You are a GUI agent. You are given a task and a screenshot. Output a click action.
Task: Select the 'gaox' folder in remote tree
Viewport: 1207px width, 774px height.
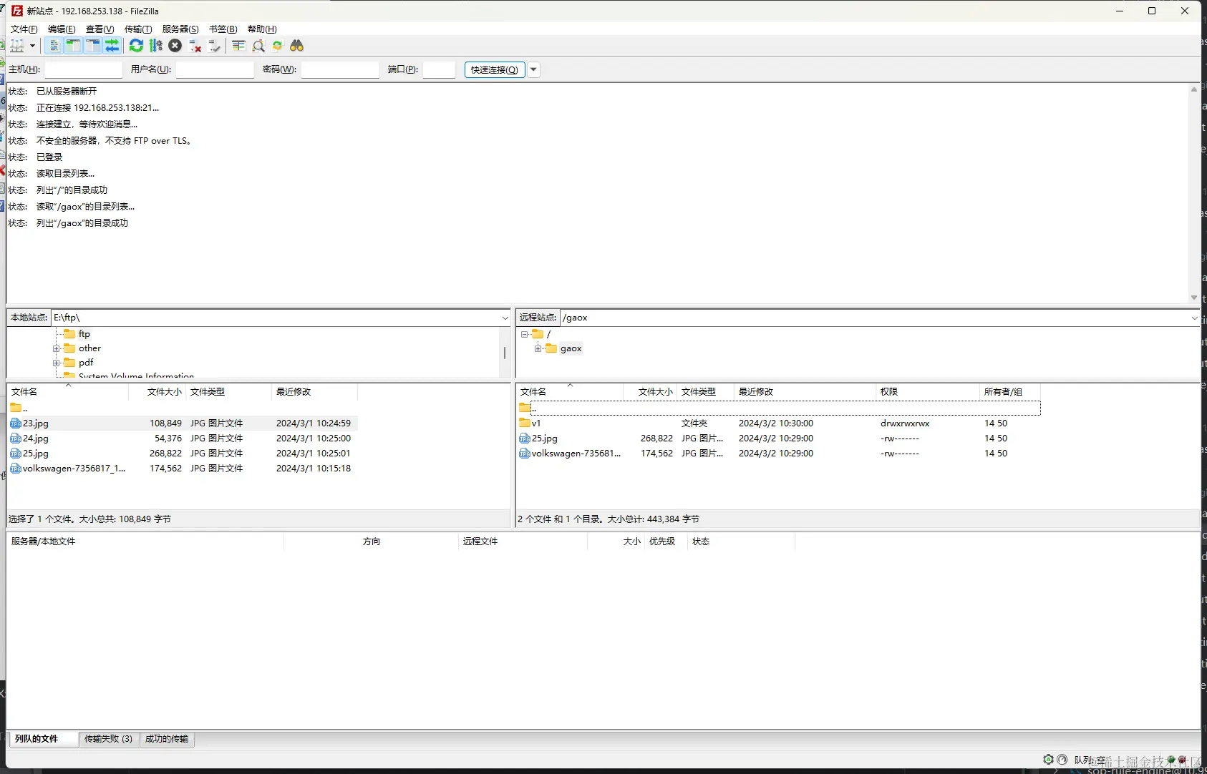pyautogui.click(x=571, y=348)
